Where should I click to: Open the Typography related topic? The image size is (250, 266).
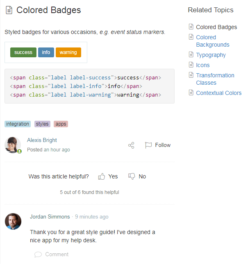coord(211,55)
